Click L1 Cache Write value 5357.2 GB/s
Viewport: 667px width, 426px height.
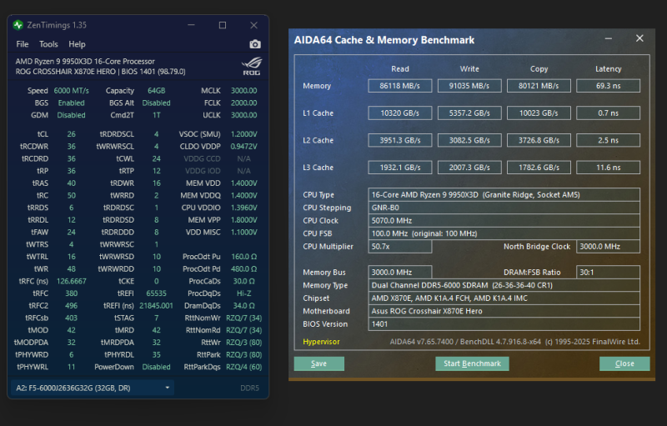coord(469,113)
